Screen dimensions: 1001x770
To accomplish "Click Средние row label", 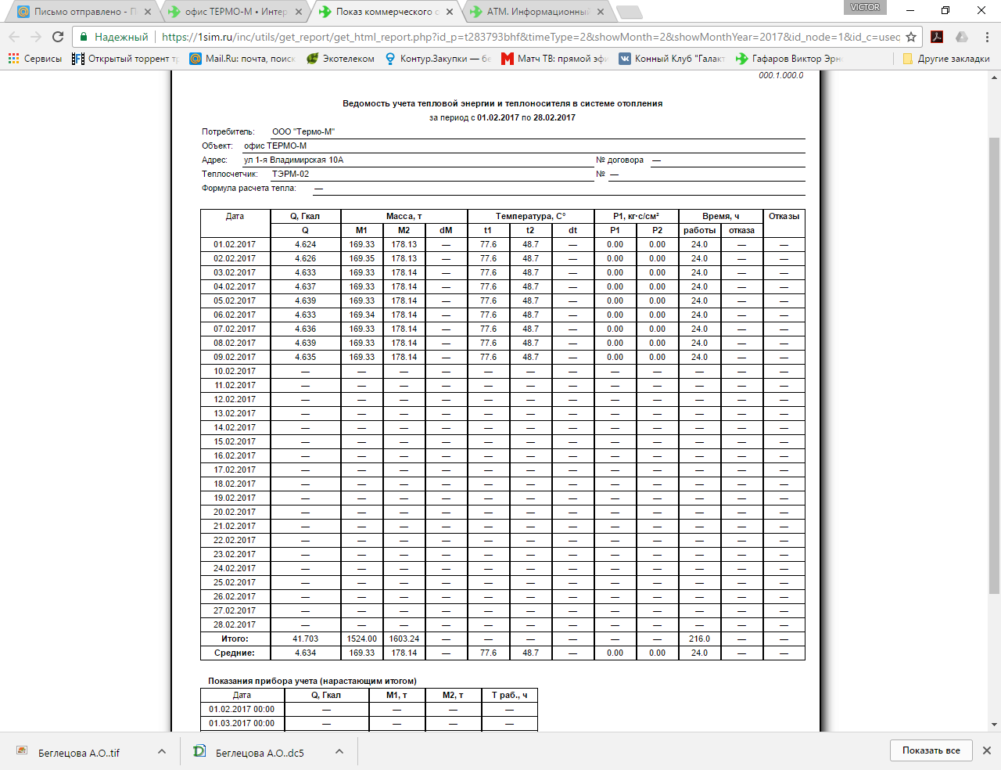I will click(x=235, y=653).
